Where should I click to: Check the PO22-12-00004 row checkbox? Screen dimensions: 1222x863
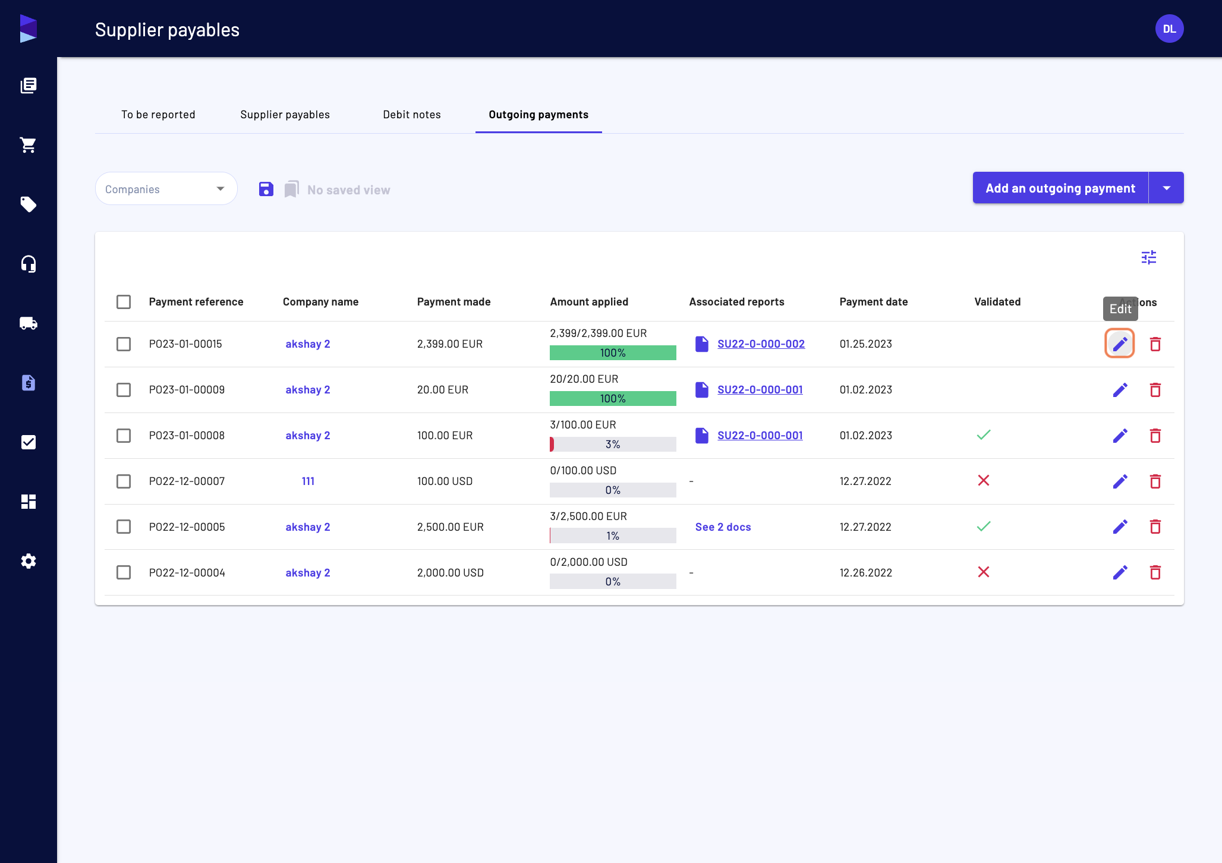coord(124,572)
